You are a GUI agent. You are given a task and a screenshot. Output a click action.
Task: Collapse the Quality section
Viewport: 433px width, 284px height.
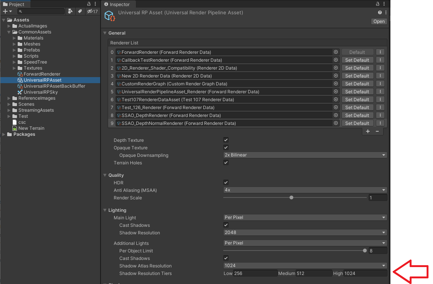105,175
